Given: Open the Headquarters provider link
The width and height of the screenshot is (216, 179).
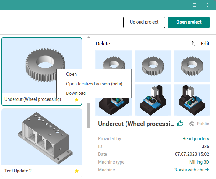Looking at the screenshot, I should point(196,139).
